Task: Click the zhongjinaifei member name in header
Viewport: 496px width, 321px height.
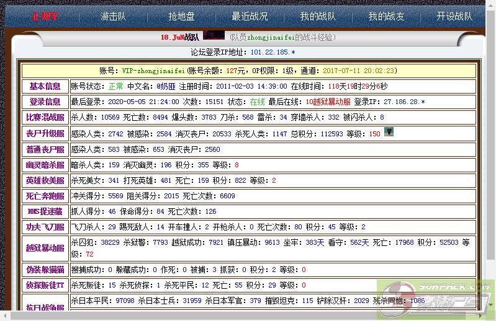Action: 271,37
